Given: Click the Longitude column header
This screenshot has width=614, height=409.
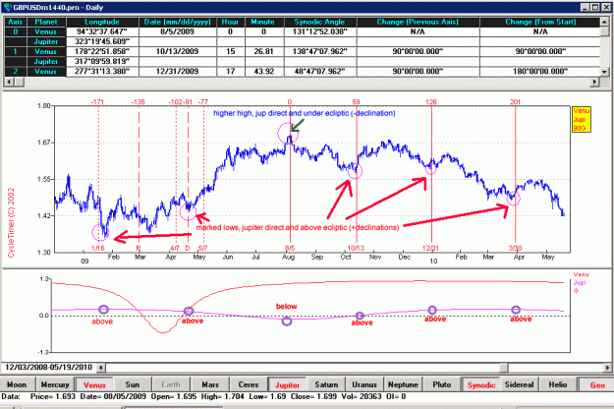Looking at the screenshot, I should (x=102, y=22).
